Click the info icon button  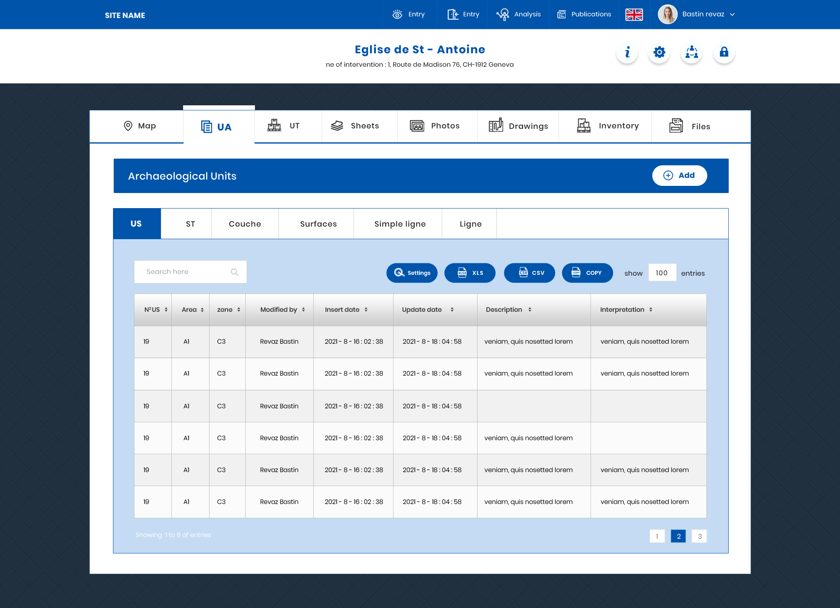[627, 52]
